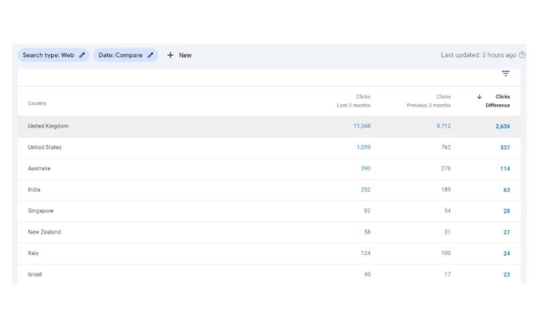Click the sort arrow on Clicks Difference

479,97
